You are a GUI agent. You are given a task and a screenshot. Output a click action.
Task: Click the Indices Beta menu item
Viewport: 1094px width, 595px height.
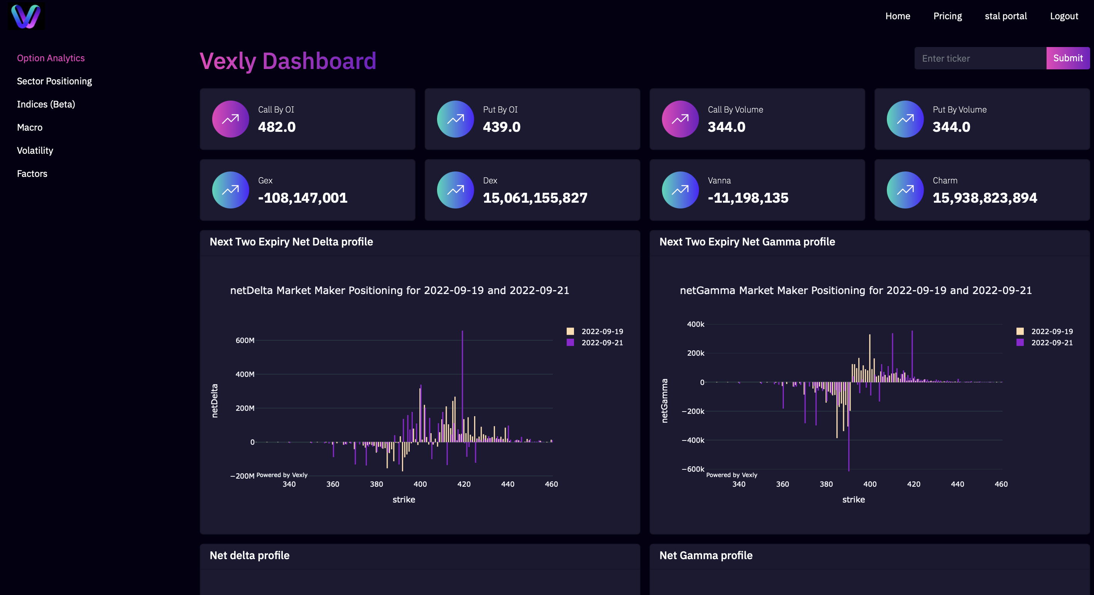coord(46,104)
